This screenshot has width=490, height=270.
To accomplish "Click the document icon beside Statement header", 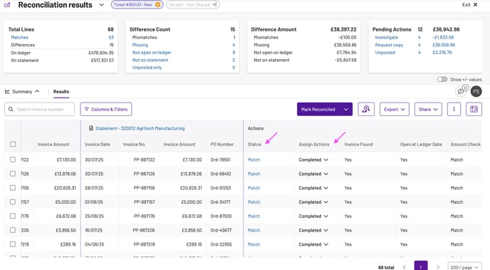I will click(x=91, y=128).
